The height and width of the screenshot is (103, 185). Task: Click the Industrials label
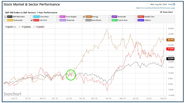[x=18, y=20]
